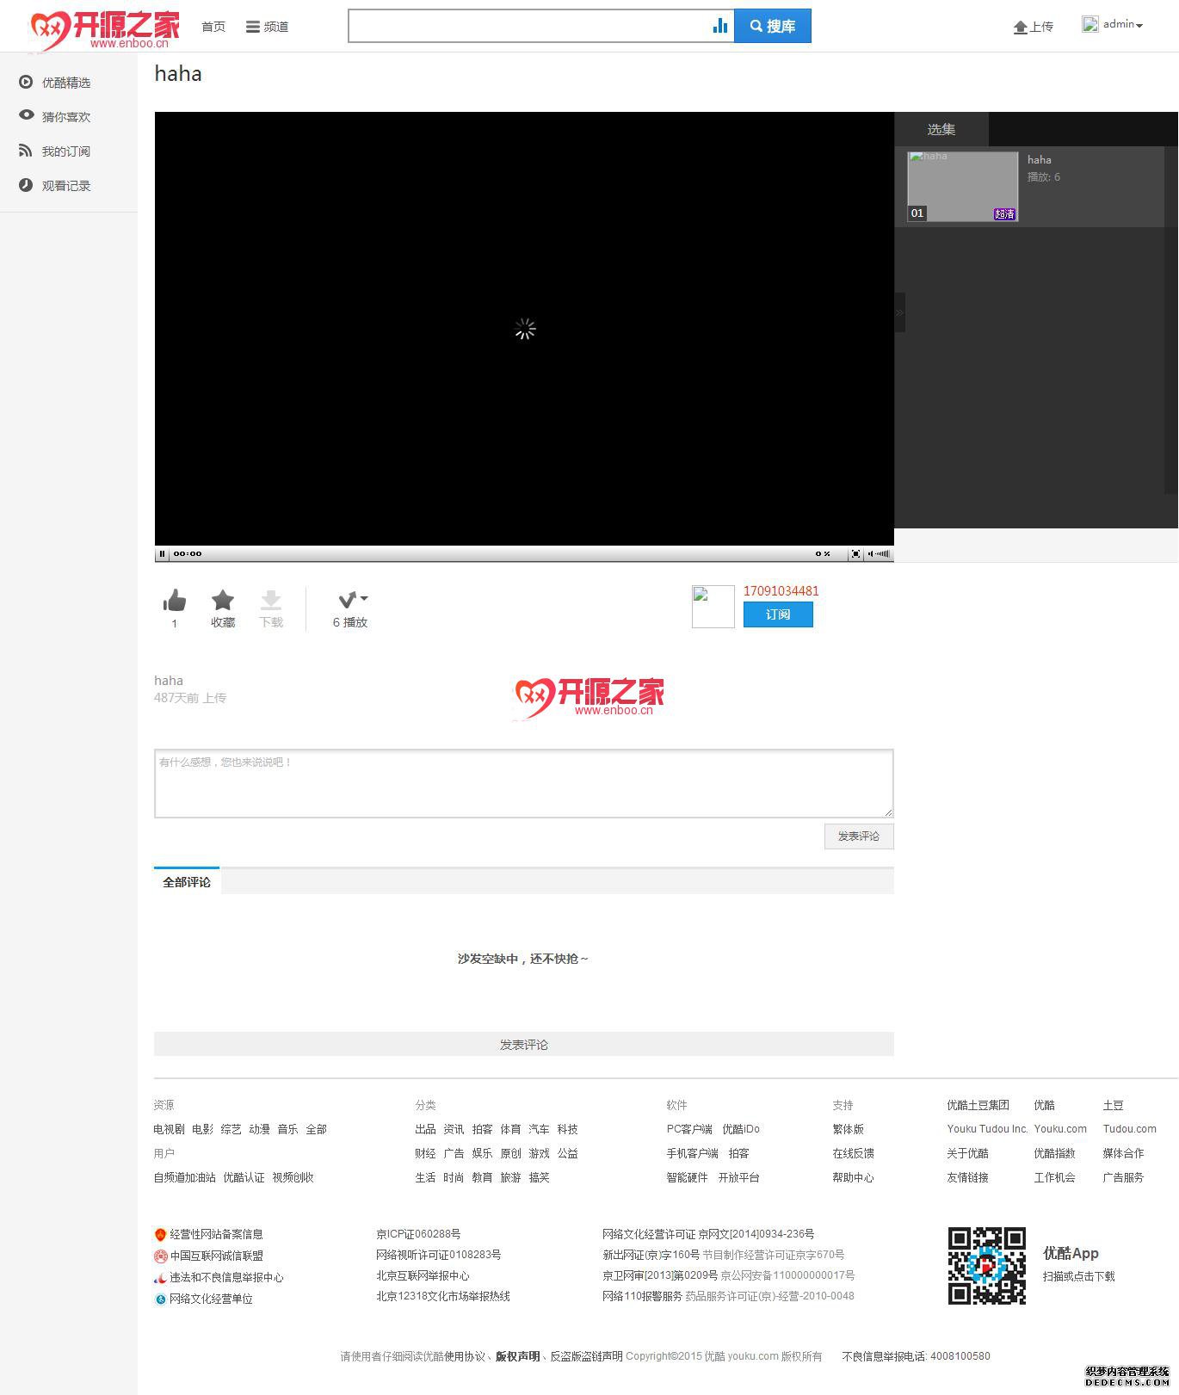Click the 经营性网站备案信息 badge icon
The image size is (1179, 1395).
160,1235
